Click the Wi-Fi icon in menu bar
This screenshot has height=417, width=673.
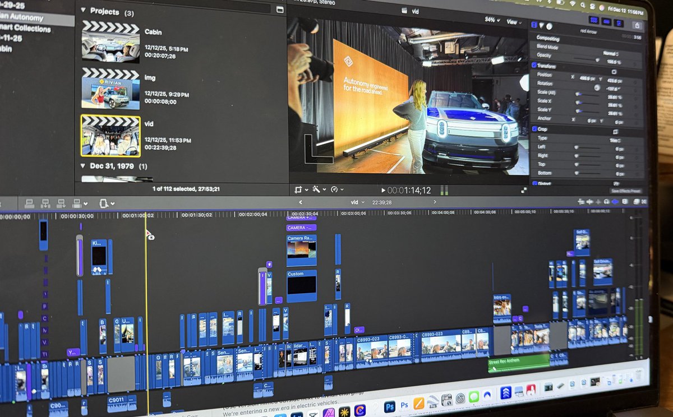[x=573, y=4]
